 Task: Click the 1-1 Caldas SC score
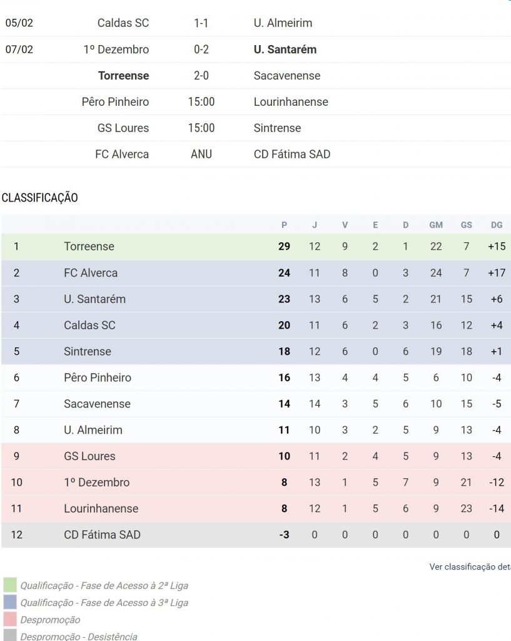pyautogui.click(x=201, y=23)
